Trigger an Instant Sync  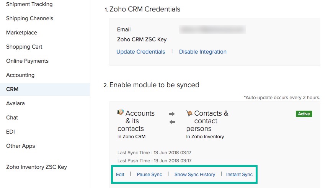click(x=239, y=175)
